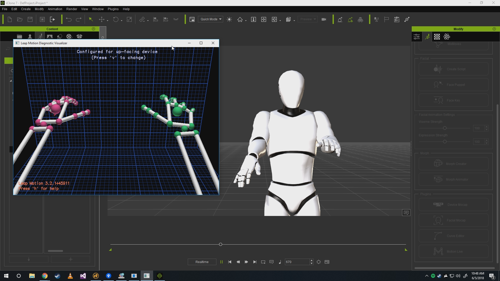The height and width of the screenshot is (281, 500).
Task: Open the Animation tab in Content panel
Action: coord(40,36)
